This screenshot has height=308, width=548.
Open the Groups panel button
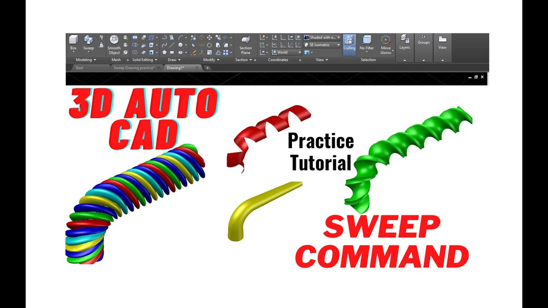423,40
